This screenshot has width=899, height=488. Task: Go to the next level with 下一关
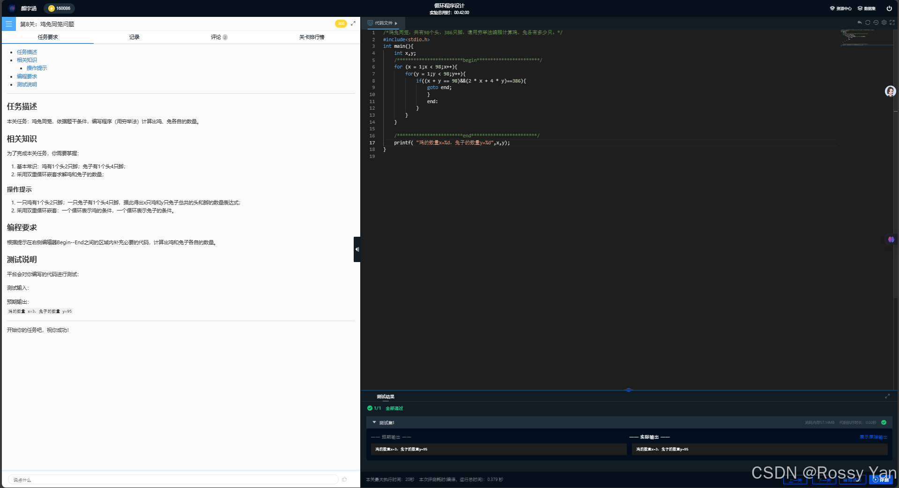point(824,480)
